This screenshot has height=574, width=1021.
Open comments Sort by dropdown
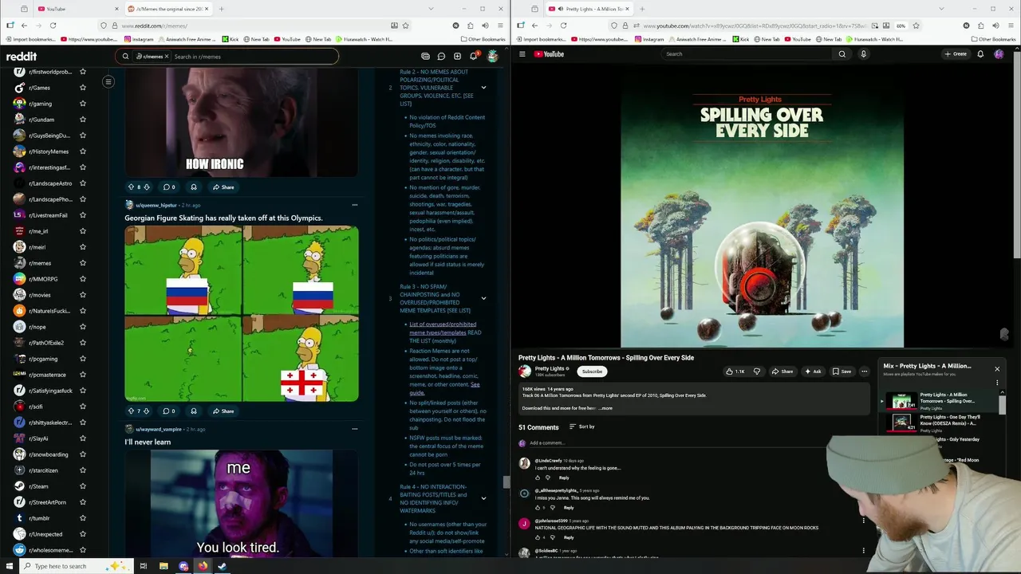click(581, 427)
